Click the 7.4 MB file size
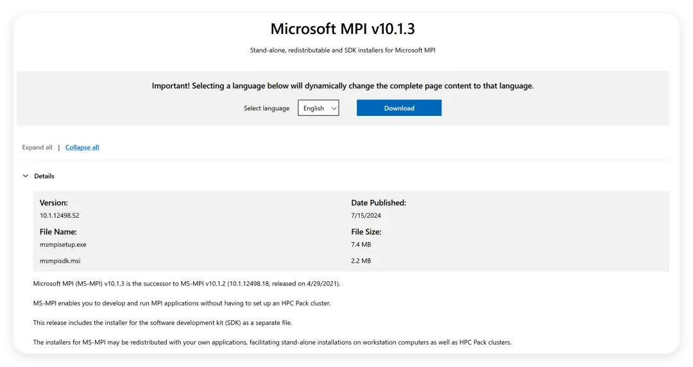Image resolution: width=693 pixels, height=367 pixels. click(x=361, y=245)
